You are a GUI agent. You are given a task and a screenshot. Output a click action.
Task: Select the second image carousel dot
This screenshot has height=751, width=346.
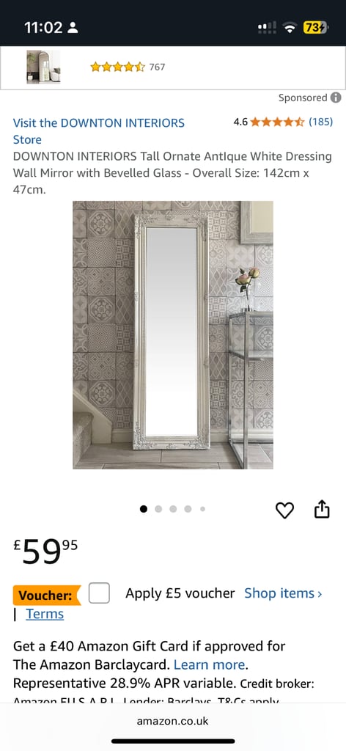coord(158,509)
